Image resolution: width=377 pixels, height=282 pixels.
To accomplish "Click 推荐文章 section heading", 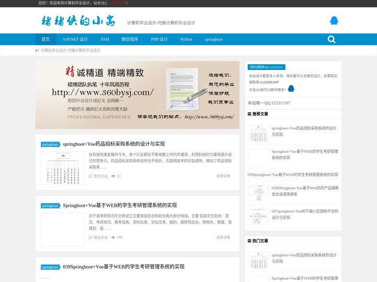I will point(260,114).
